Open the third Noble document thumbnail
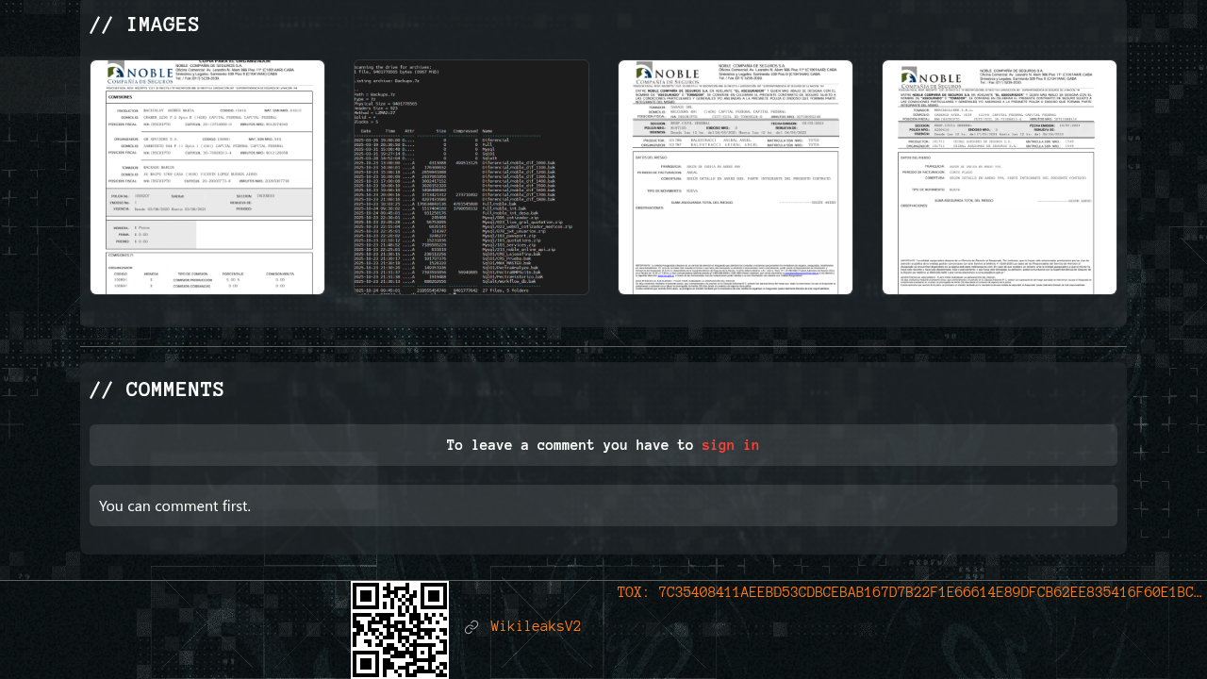Image resolution: width=1207 pixels, height=679 pixels. [736, 177]
